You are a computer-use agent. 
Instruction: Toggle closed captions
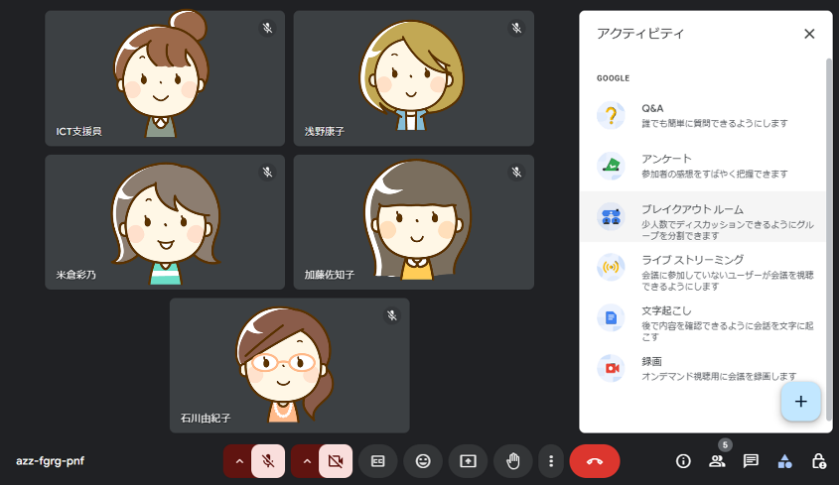tap(377, 461)
